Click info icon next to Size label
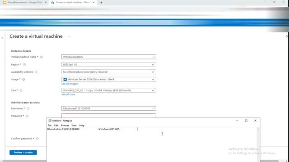289x162 pixels. (x=21, y=90)
